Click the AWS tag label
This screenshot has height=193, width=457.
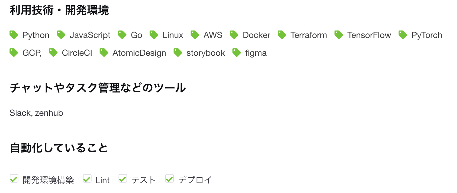click(x=213, y=35)
